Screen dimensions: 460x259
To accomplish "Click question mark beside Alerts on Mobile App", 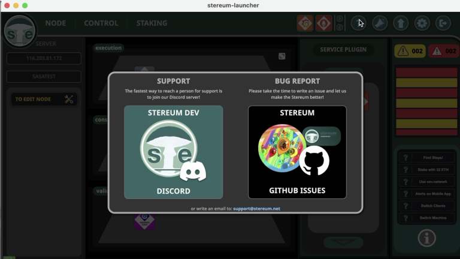I will coord(405,194).
